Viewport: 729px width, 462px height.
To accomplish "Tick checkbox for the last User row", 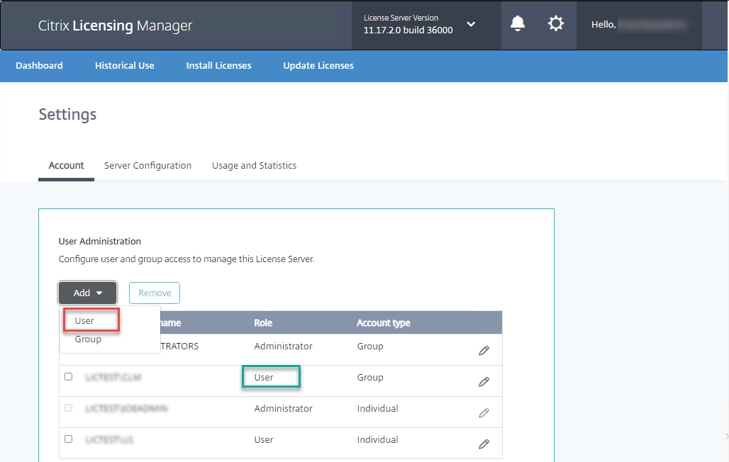I will point(69,439).
